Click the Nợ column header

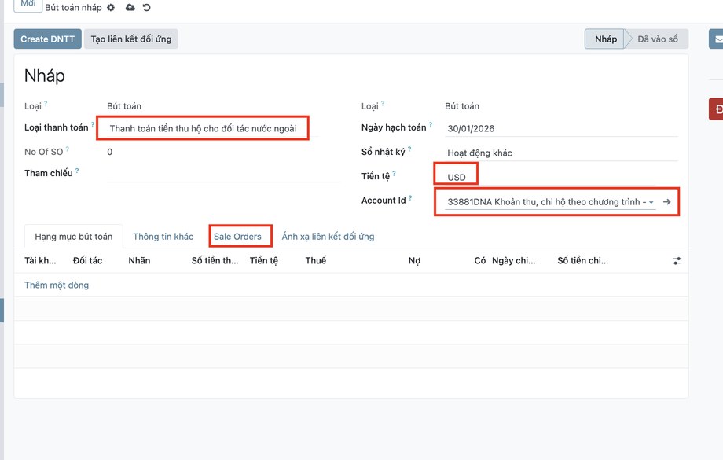(414, 261)
